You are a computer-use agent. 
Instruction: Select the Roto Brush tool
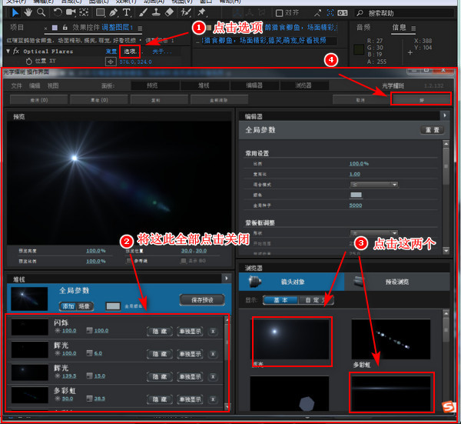[x=186, y=12]
